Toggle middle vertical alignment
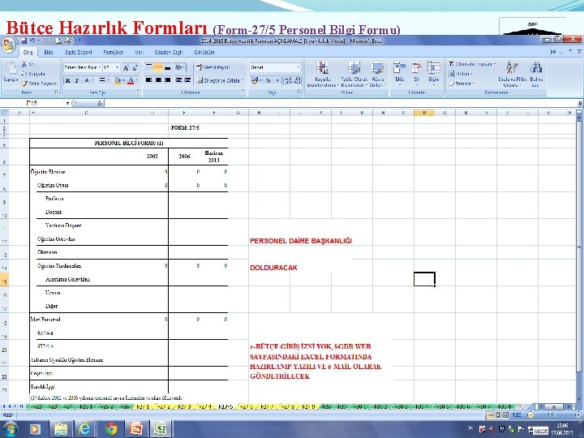Viewport: 584px width, 438px height. click(x=158, y=67)
